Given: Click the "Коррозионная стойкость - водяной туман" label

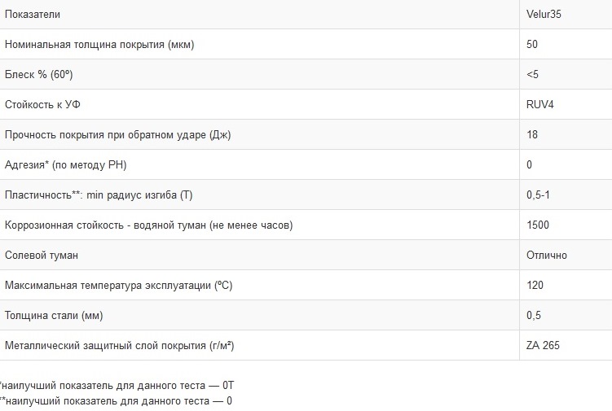Looking at the screenshot, I should (x=148, y=225).
